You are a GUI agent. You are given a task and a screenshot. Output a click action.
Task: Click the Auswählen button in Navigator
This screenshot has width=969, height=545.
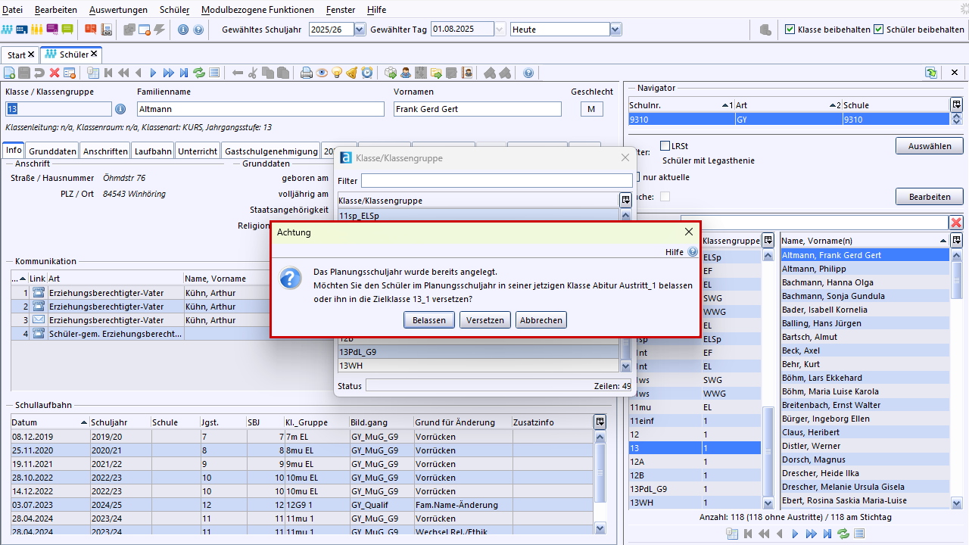pyautogui.click(x=930, y=145)
